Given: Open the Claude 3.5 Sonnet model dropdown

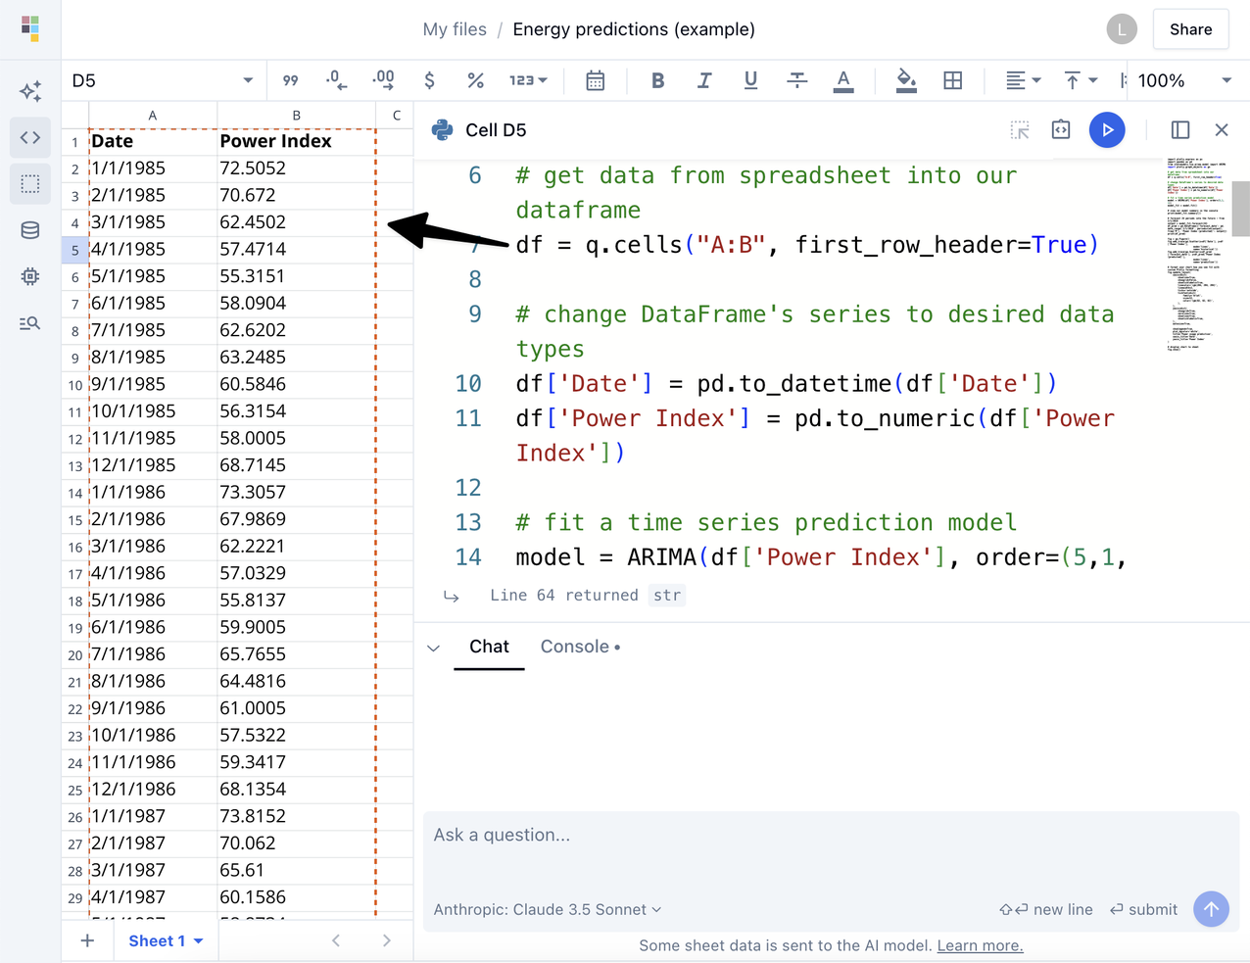Looking at the screenshot, I should point(548,910).
